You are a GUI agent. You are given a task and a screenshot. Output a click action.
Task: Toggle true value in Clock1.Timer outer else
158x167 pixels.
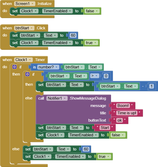click(x=104, y=157)
